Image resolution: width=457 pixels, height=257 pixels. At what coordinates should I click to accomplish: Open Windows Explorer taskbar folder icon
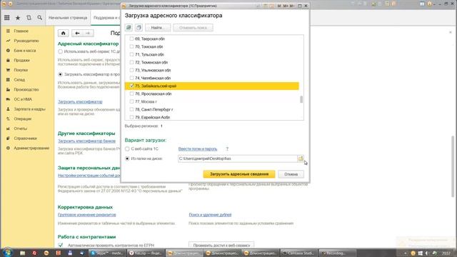pos(22,253)
